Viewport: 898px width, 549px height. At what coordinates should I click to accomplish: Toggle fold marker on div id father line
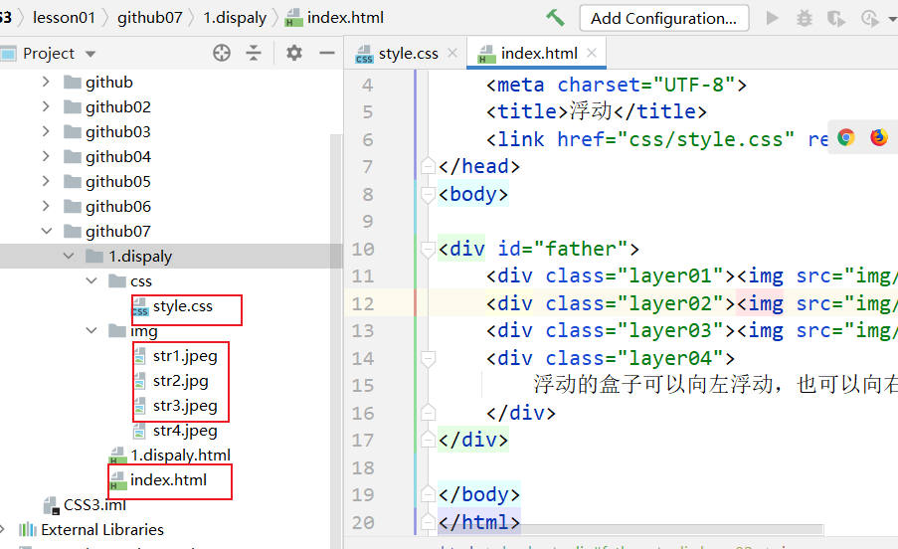click(x=429, y=249)
